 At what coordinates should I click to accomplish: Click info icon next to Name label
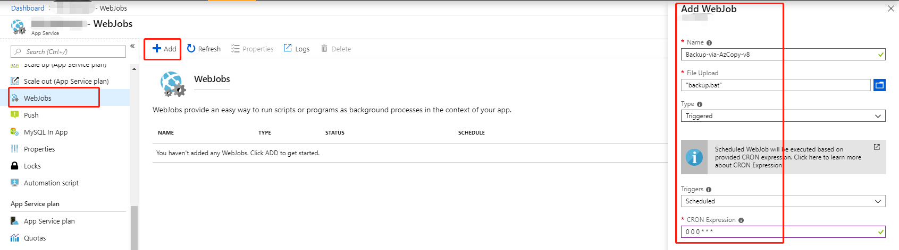tap(709, 43)
